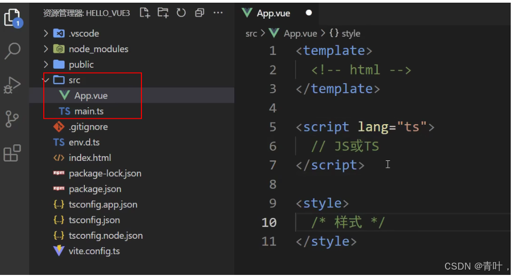Viewport: 515px width, 276px height.
Task: Click line number 1 in gutter
Action: pyautogui.click(x=273, y=51)
